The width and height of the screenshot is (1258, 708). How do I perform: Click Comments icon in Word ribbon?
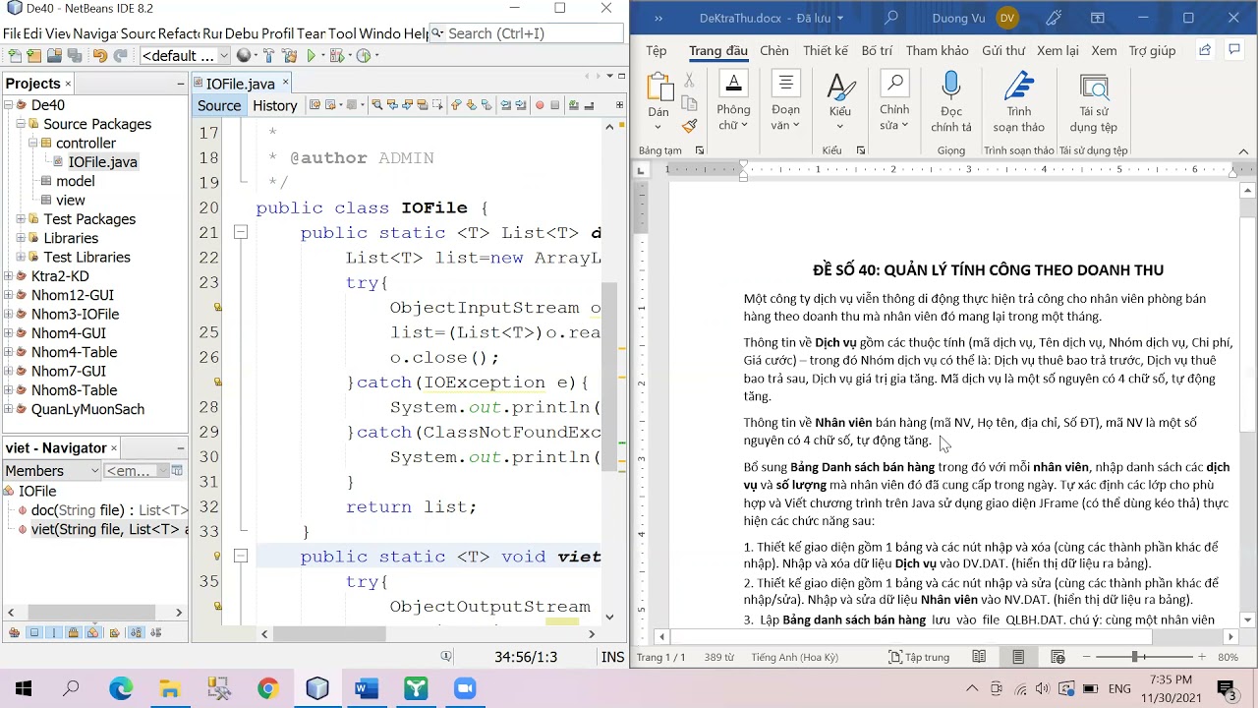click(x=1236, y=50)
